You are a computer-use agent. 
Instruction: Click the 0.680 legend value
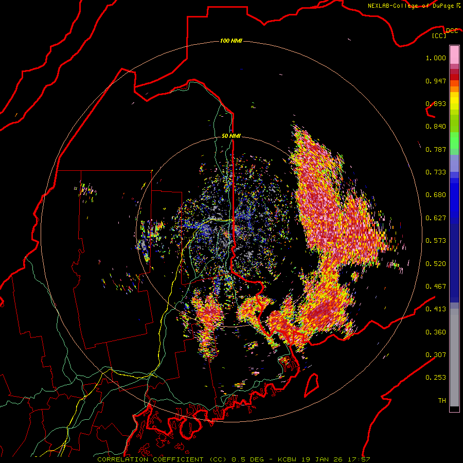pyautogui.click(x=436, y=195)
